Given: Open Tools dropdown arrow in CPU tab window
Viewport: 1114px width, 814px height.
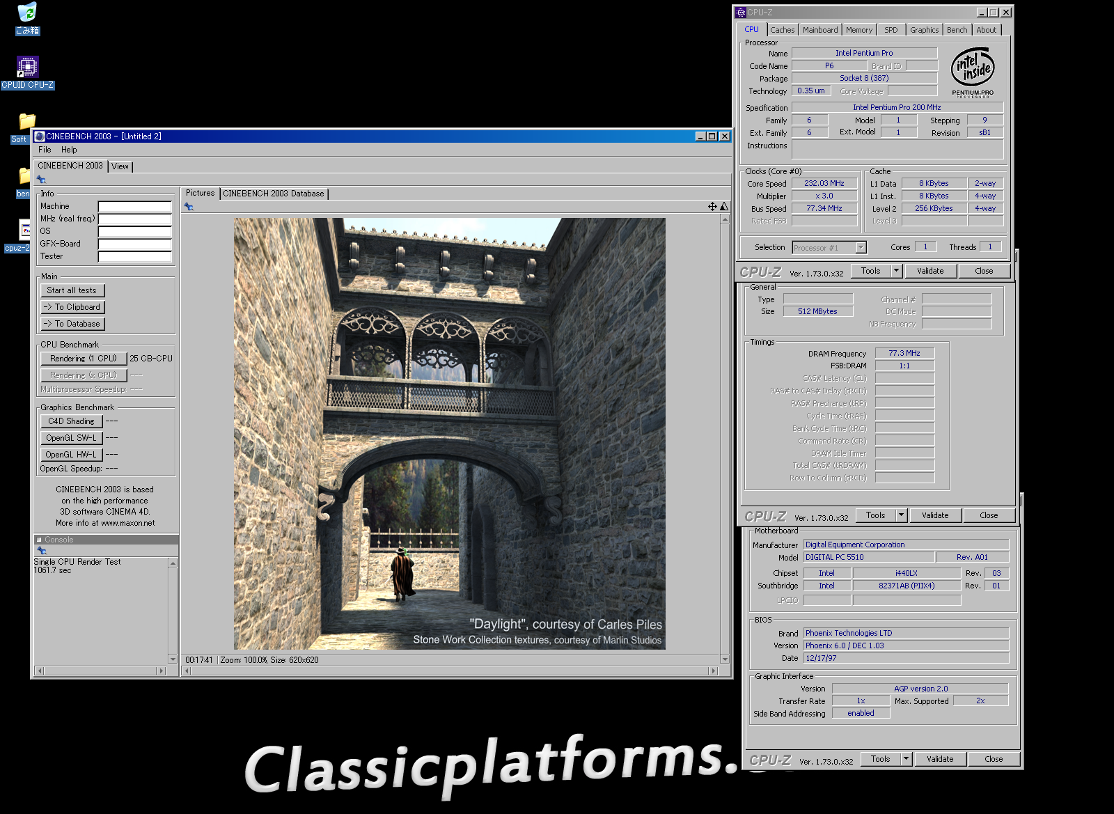Looking at the screenshot, I should coord(897,271).
